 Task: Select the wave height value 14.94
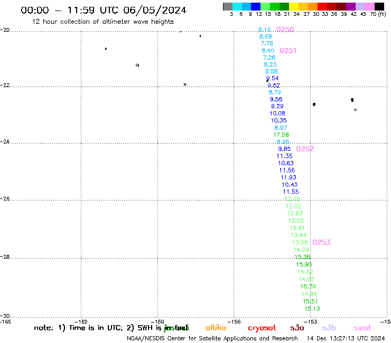[309, 294]
